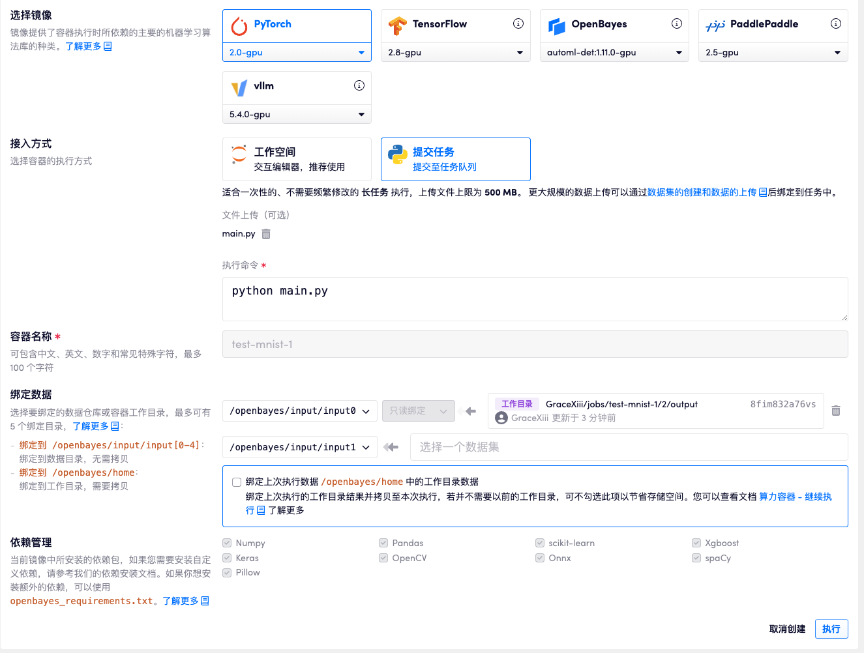Screen dimensions: 864x653
Task: Select the 提交任务 submission option
Action: [455, 159]
